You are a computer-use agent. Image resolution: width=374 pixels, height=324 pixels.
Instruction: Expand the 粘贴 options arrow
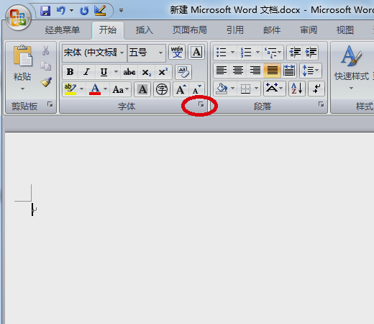(x=22, y=89)
